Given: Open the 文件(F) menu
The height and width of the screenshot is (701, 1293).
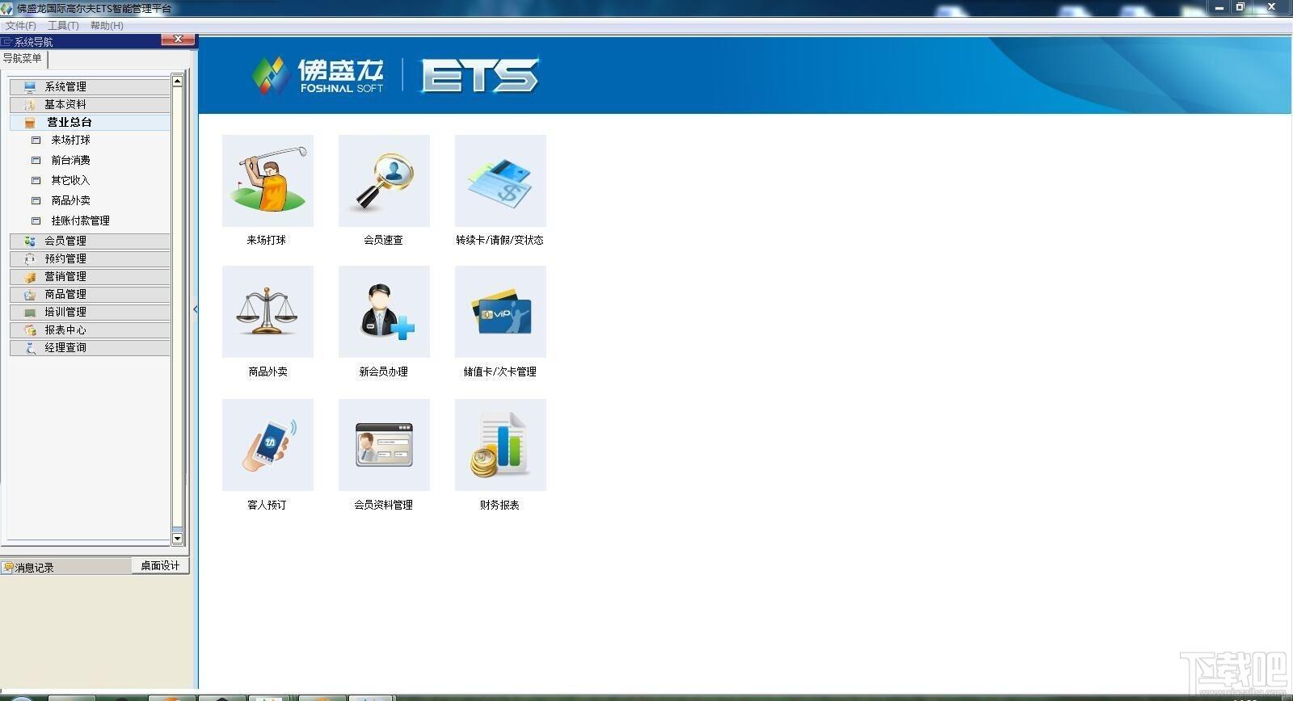Looking at the screenshot, I should [x=20, y=26].
